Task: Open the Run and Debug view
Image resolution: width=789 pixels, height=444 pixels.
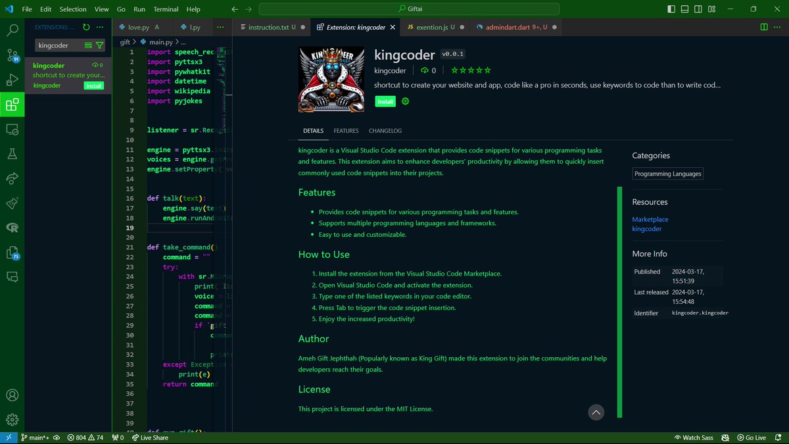Action: click(x=12, y=80)
